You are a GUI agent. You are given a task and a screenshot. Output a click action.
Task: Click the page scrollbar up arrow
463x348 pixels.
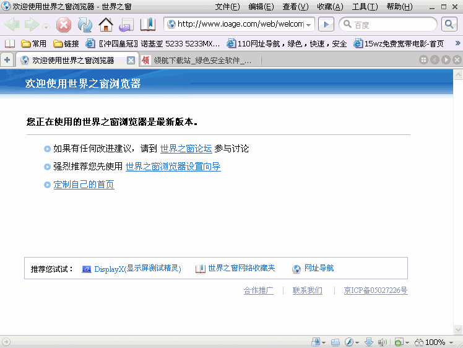(x=458, y=75)
